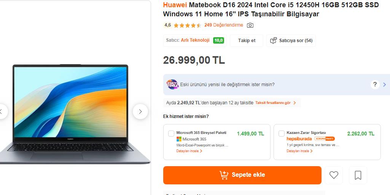This screenshot has height=195, width=390.
Task: Follow seller with Takip et button
Action: 247,41
